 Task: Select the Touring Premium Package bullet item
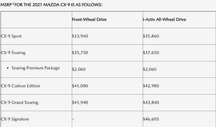click(x=33, y=68)
